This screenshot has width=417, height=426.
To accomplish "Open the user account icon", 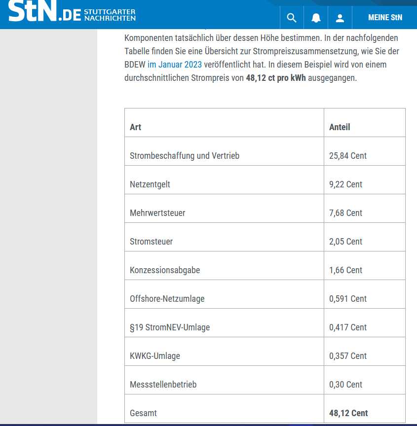I will click(340, 18).
